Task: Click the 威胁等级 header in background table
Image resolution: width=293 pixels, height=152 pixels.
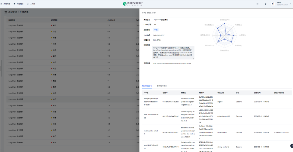Action: (x=54, y=20)
